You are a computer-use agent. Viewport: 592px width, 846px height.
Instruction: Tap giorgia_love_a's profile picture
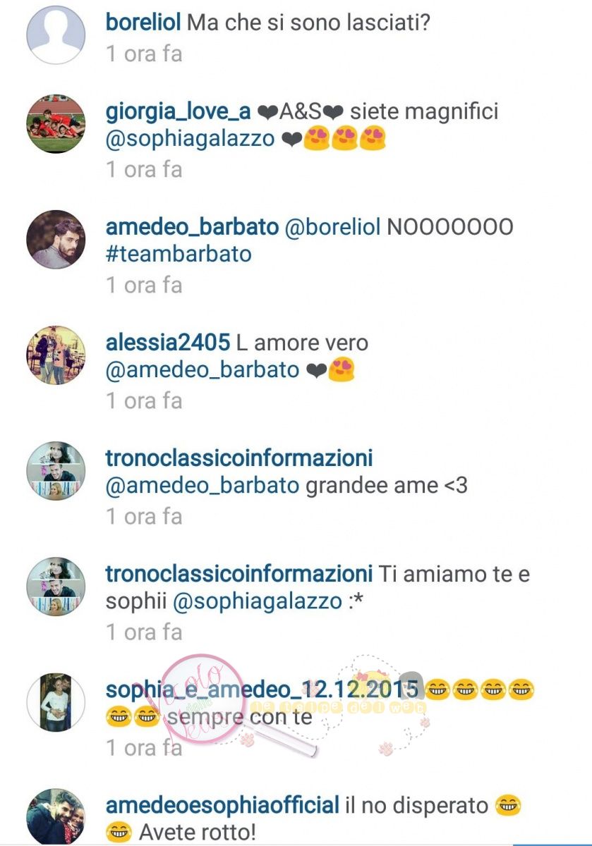pyautogui.click(x=56, y=123)
